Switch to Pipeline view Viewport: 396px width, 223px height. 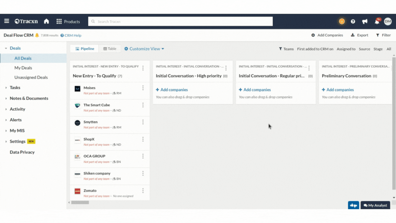[85, 49]
